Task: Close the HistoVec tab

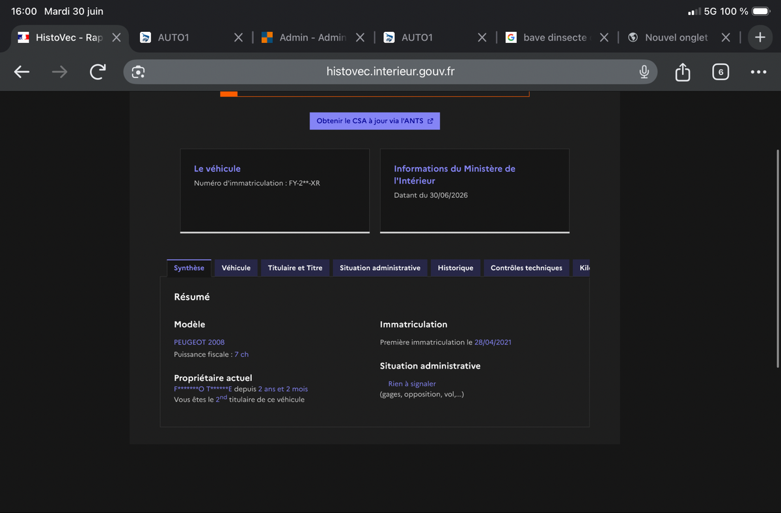Action: click(116, 38)
